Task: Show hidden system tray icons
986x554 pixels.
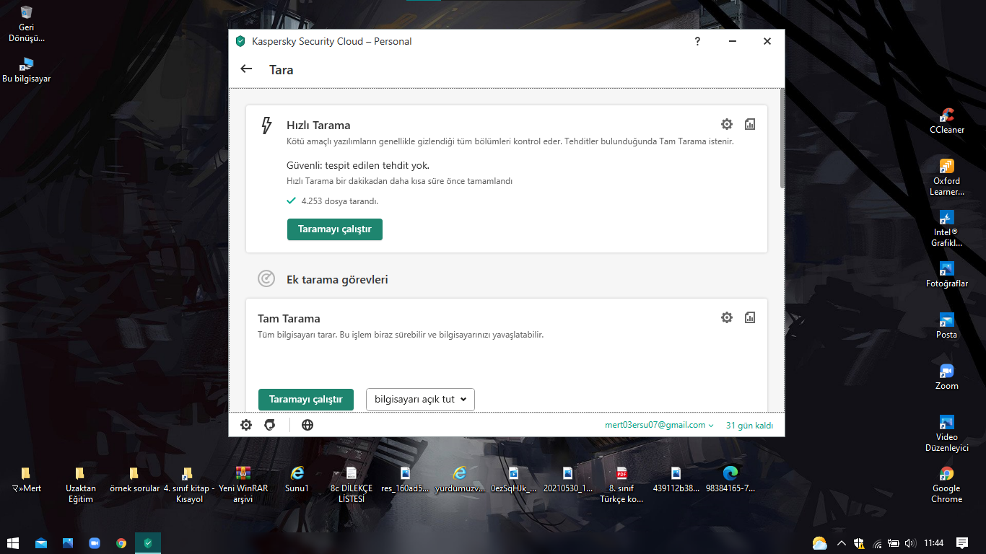Action: (841, 542)
